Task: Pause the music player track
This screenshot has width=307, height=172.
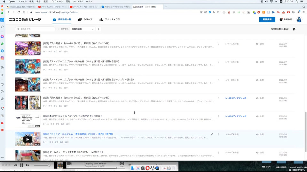Action: [21, 165]
